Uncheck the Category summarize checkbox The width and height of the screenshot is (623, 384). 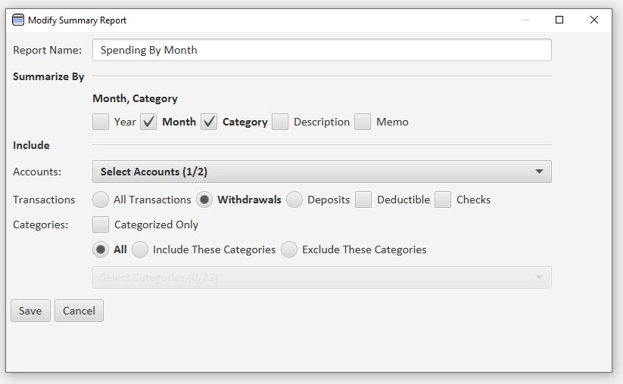click(209, 122)
